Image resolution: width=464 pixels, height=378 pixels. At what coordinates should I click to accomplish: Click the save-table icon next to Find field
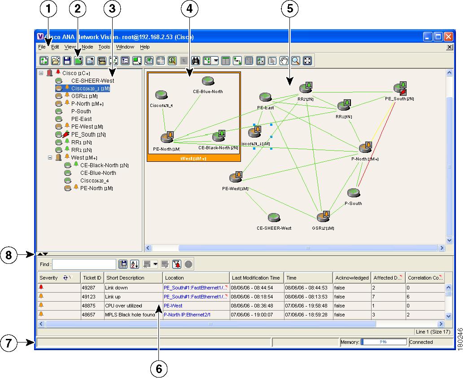[123, 264]
